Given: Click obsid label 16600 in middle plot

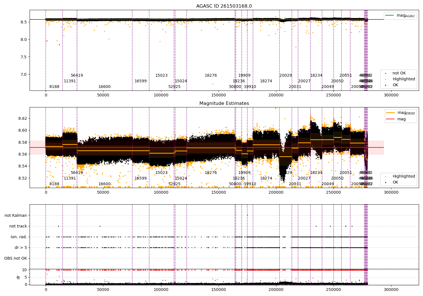Looking at the screenshot, I should pos(104,184).
